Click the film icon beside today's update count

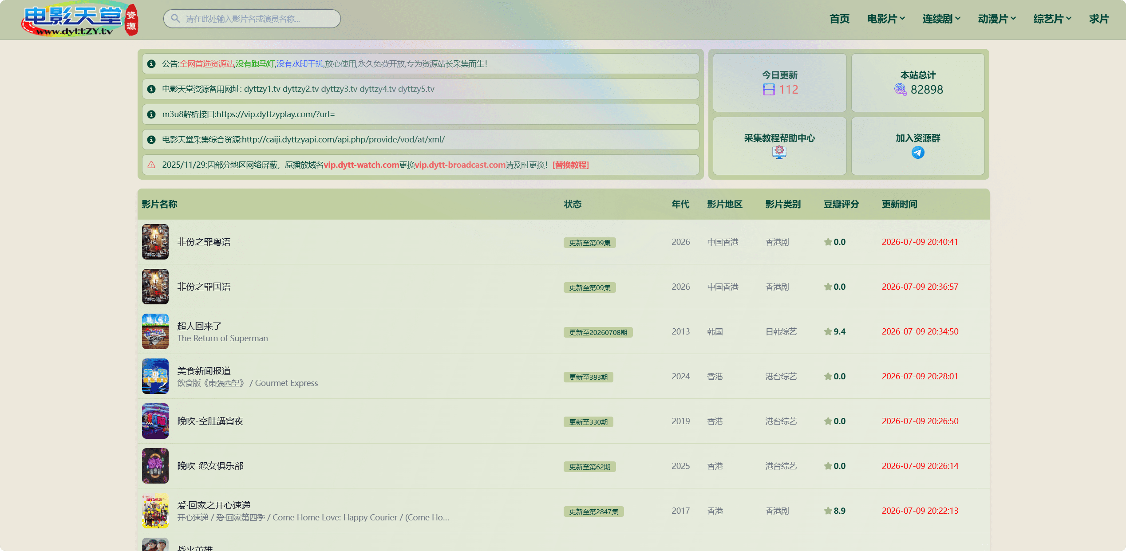coord(769,90)
